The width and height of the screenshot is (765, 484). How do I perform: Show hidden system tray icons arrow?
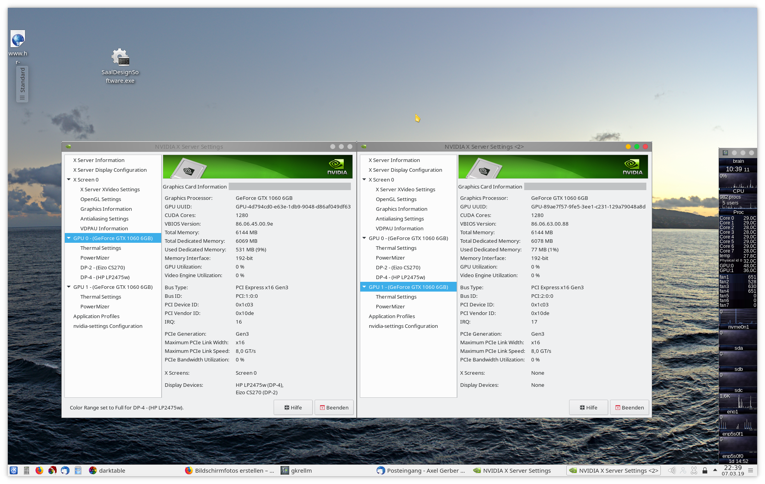715,470
